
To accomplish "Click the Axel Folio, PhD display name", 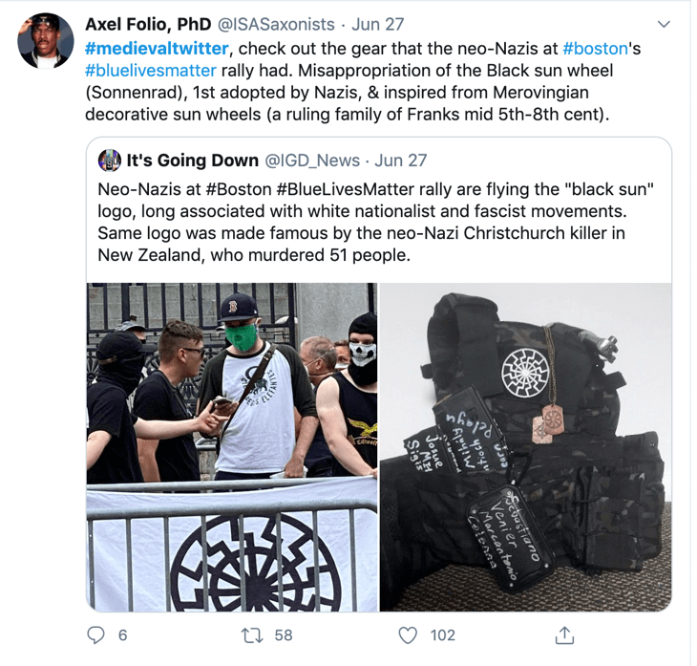I will tap(148, 25).
